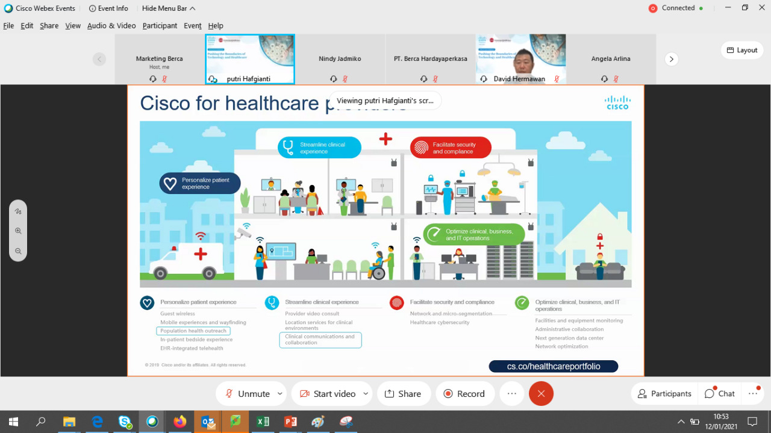Screen dimensions: 771x433
Task: Open Excel from the taskbar
Action: coord(263,422)
